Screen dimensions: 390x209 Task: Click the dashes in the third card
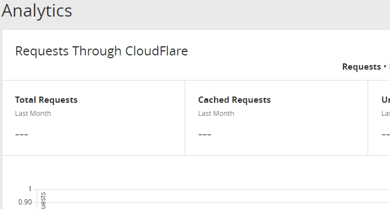[x=386, y=135]
